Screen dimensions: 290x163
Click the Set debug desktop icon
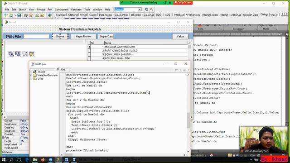(x=151, y=9)
